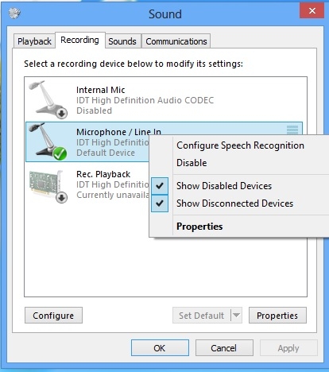Close the Sound dialog window
This screenshot has width=329, height=372.
click(312, 11)
